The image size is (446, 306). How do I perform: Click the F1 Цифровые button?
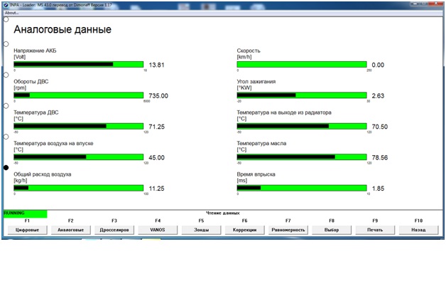click(x=27, y=230)
